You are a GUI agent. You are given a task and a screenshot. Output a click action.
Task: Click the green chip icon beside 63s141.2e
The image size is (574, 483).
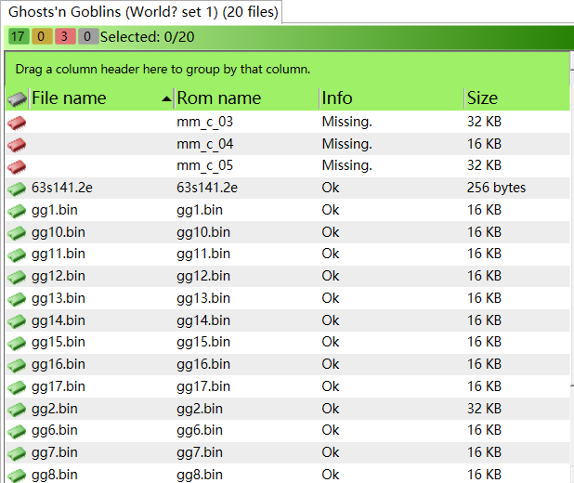click(x=17, y=189)
